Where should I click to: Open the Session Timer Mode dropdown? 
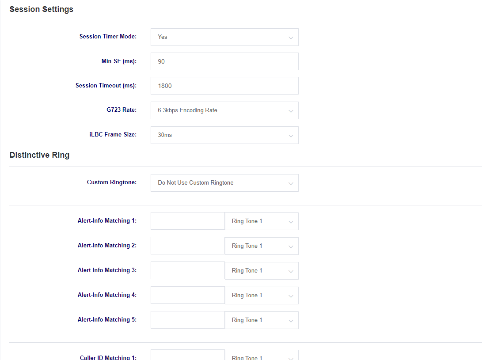pyautogui.click(x=224, y=37)
